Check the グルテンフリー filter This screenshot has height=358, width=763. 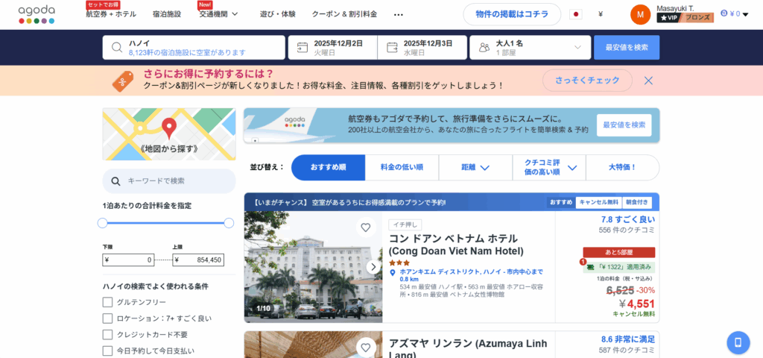click(108, 302)
